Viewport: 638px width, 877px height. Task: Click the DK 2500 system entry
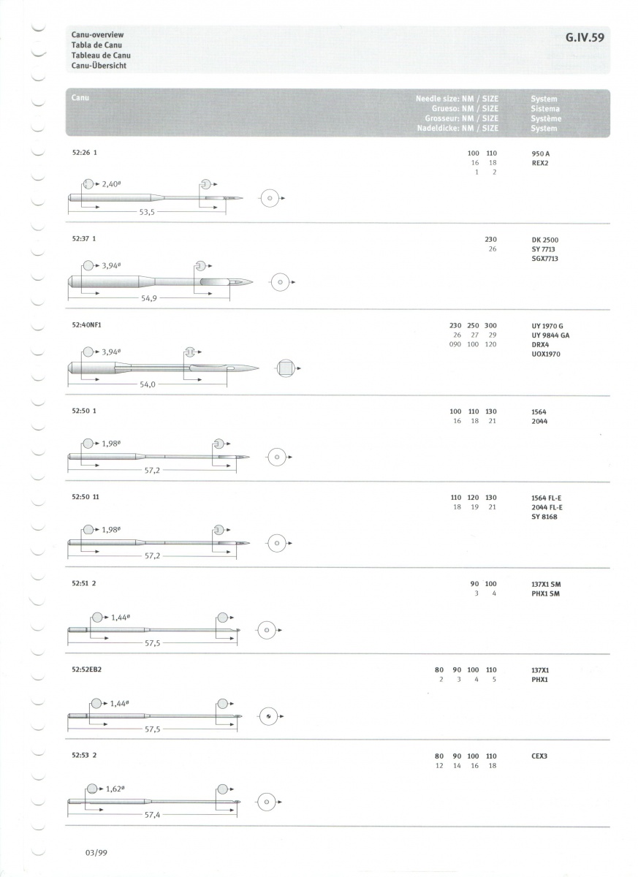pos(544,240)
